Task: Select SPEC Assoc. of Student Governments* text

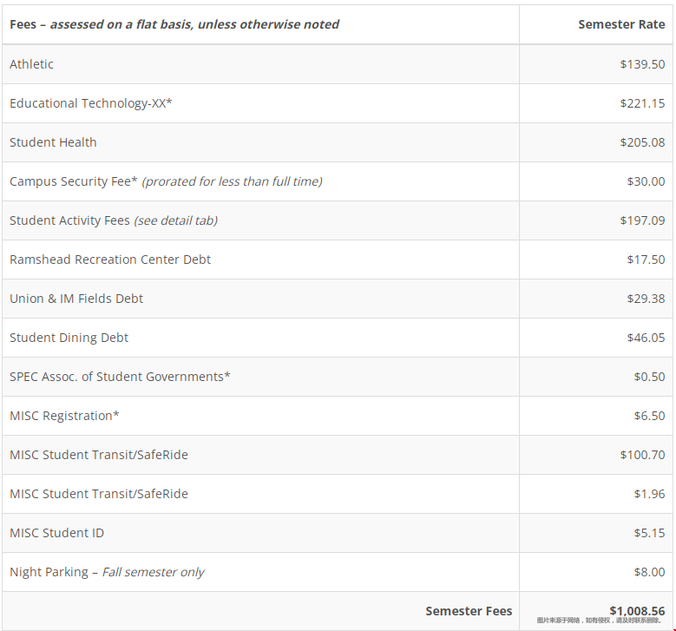Action: [120, 377]
